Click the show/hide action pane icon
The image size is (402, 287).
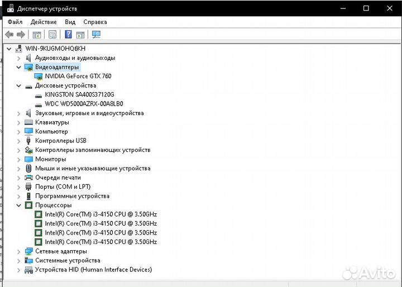pyautogui.click(x=80, y=35)
